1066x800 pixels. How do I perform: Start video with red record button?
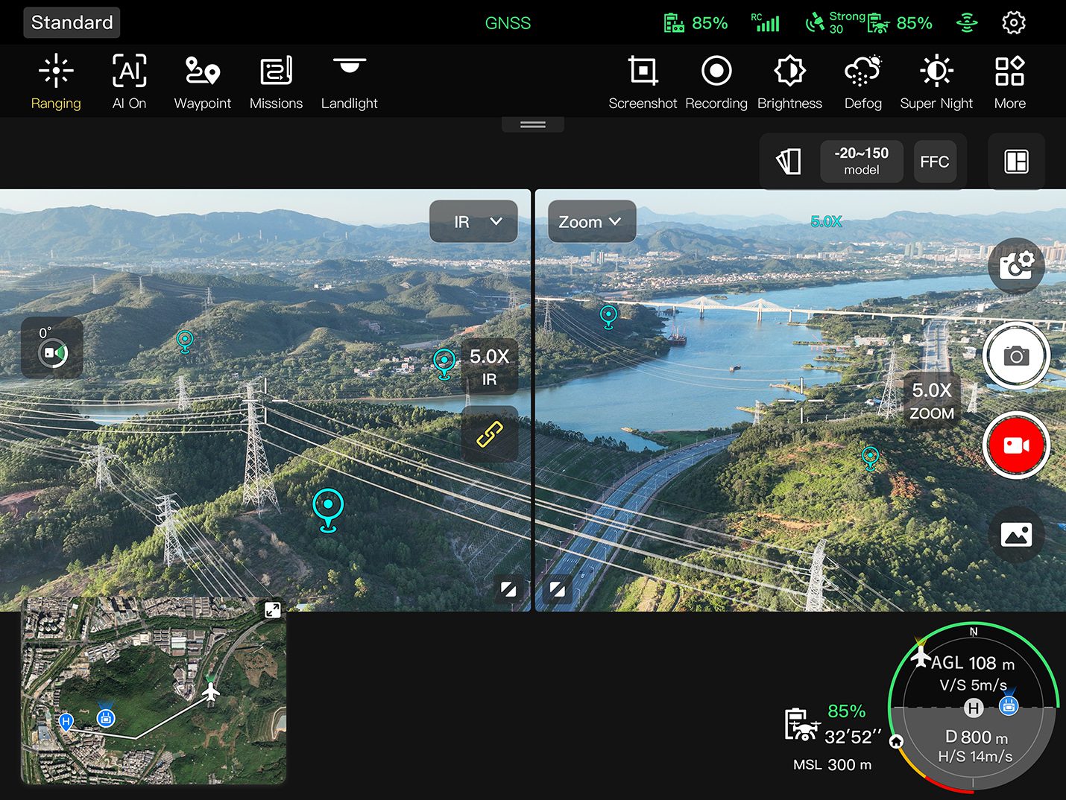click(x=1016, y=445)
